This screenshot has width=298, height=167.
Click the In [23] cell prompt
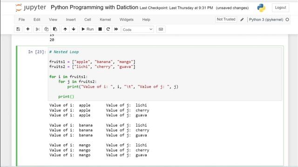[37, 52]
